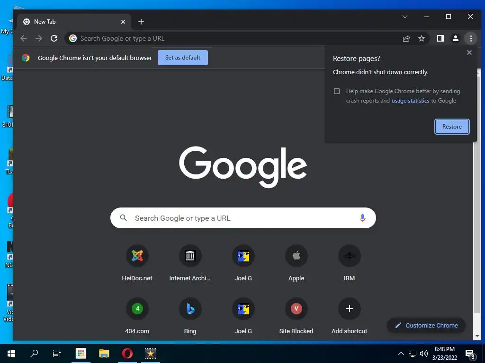Click search magnifier icon in search box
The image size is (485, 363).
pos(124,218)
